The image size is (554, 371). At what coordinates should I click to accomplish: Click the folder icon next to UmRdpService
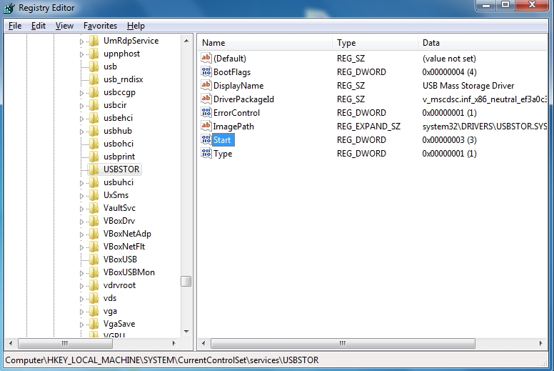tap(94, 41)
